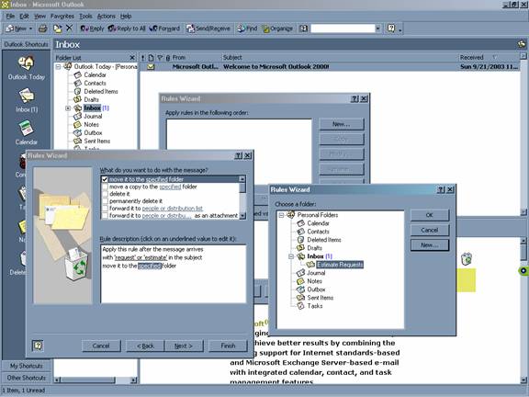The width and height of the screenshot is (529, 397).
Task: Open the Edit menu
Action: (x=24, y=16)
